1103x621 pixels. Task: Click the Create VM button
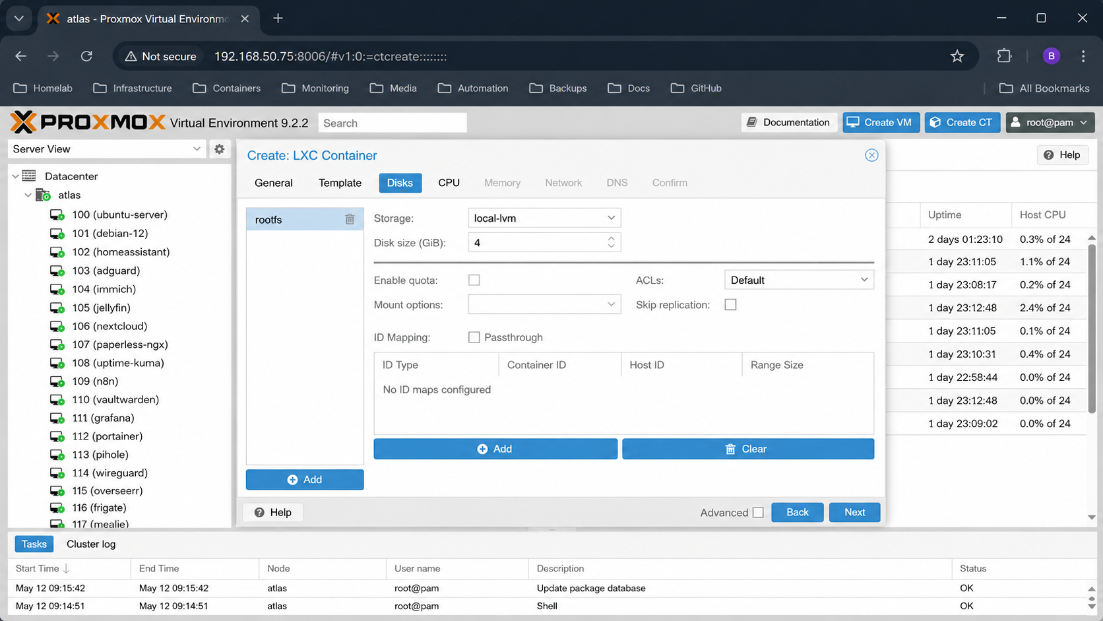tap(881, 123)
